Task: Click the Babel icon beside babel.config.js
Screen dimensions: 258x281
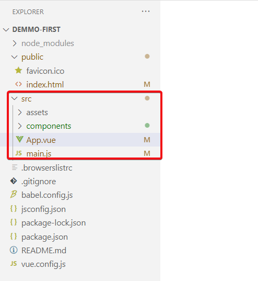Action: click(14, 195)
